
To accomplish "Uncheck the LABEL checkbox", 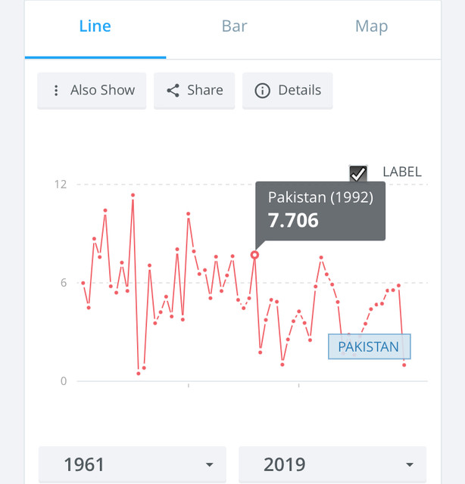I will pos(358,173).
